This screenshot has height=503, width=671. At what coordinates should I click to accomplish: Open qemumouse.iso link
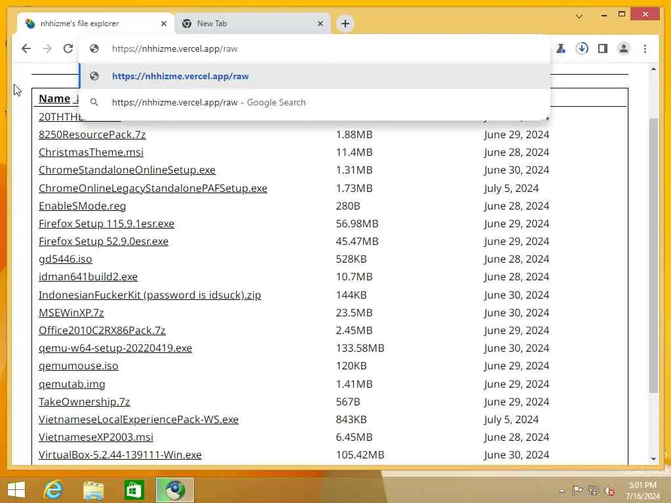pyautogui.click(x=79, y=366)
